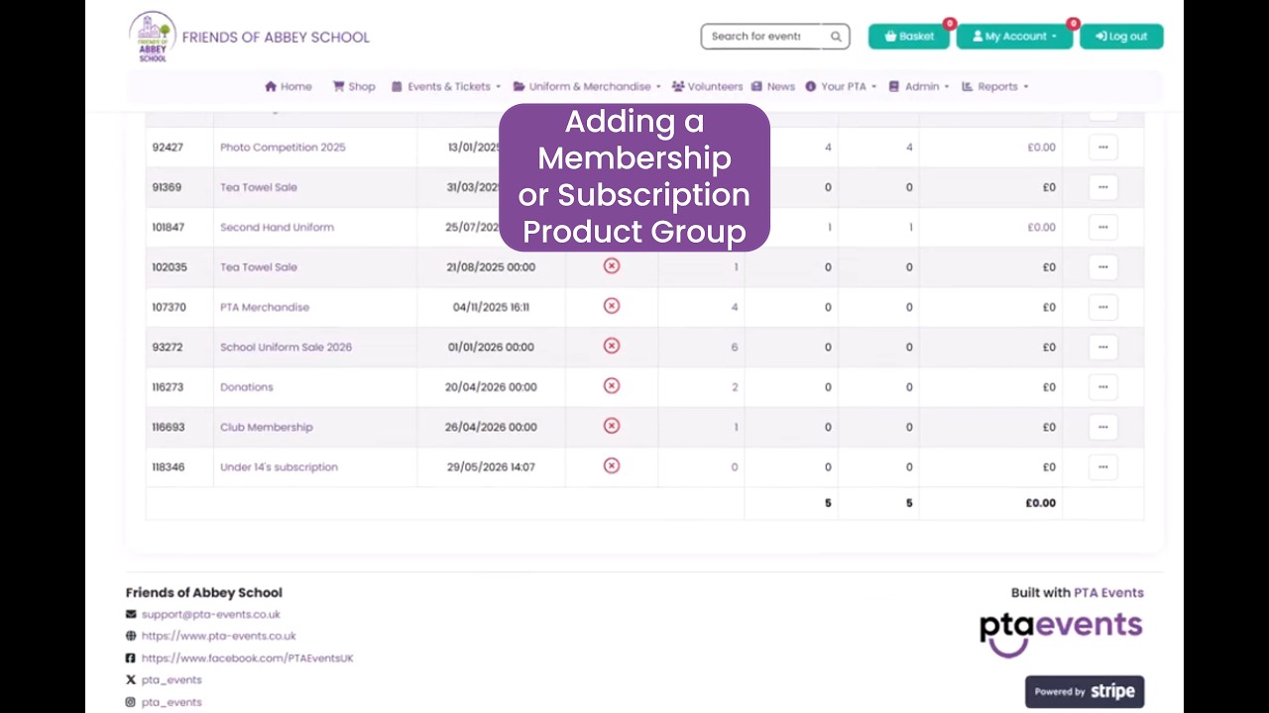Click red cross status icon for row 102035
This screenshot has width=1269, height=713.
click(x=612, y=266)
